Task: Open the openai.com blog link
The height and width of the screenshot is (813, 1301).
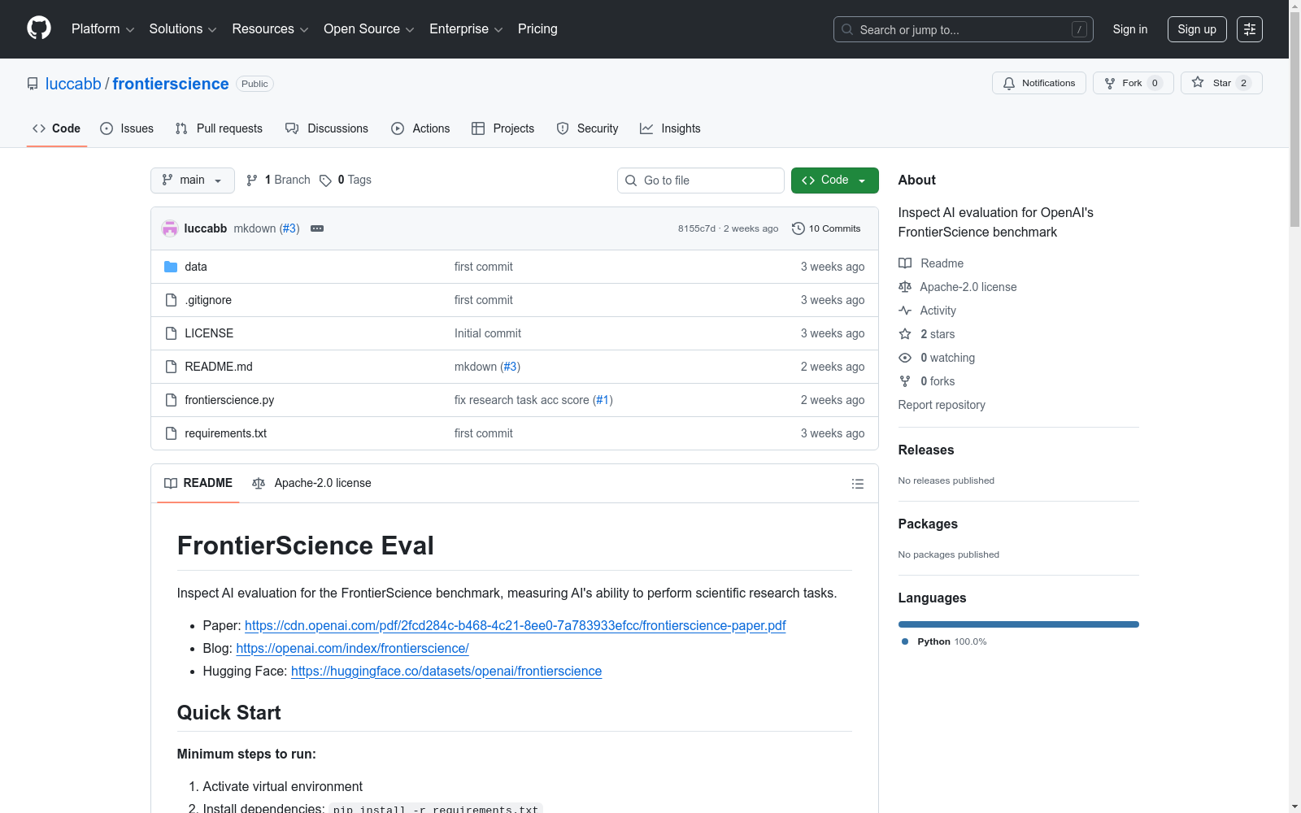Action: click(x=352, y=649)
